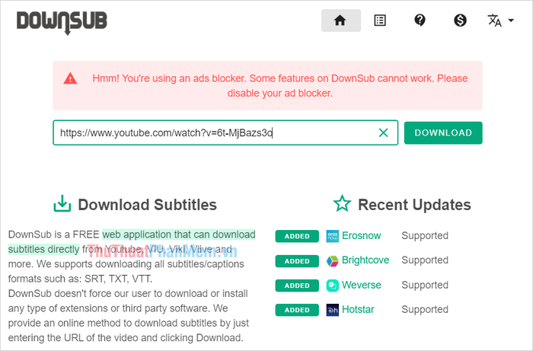
Task: Open the Weverse link
Action: click(x=362, y=285)
